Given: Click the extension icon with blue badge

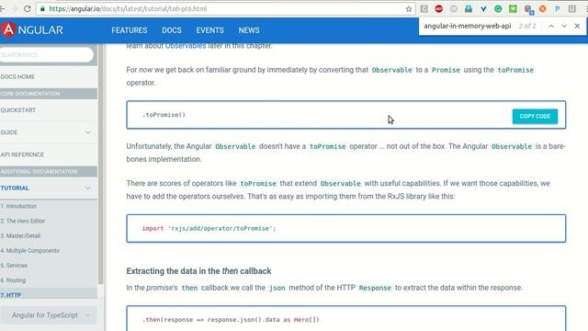Looking at the screenshot, I should (x=529, y=9).
